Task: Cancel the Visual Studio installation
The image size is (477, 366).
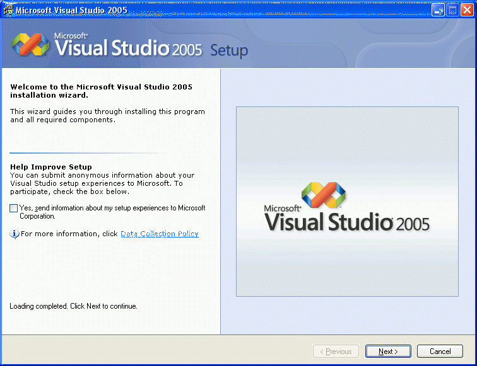Action: 440,352
